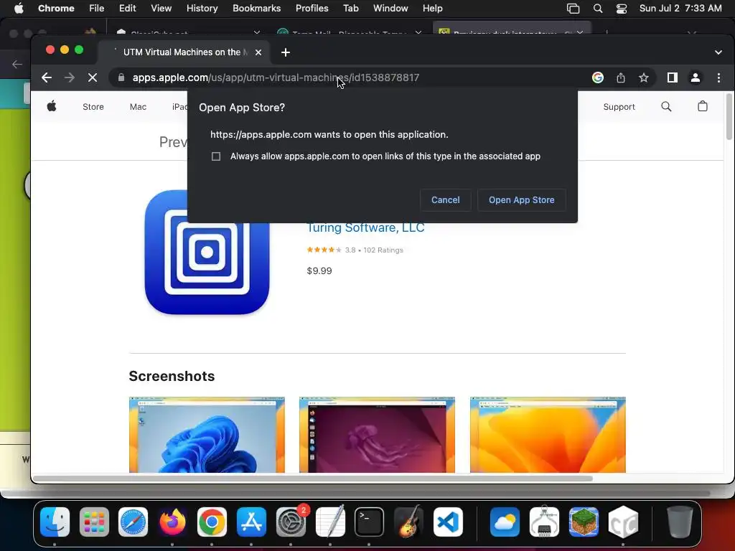Go back to the previous page
Image resolution: width=735 pixels, height=551 pixels.
click(47, 77)
